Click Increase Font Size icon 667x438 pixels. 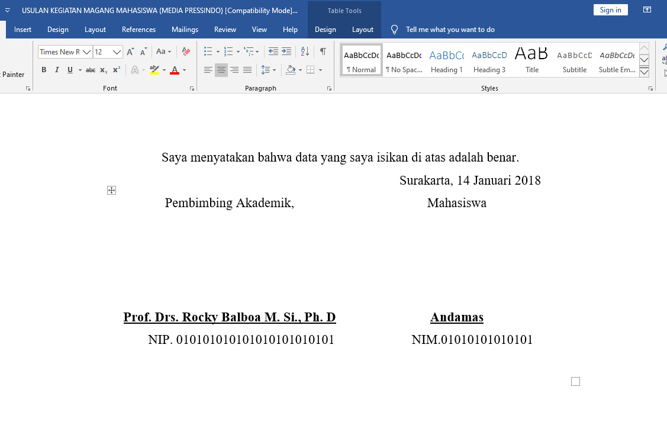pos(131,51)
